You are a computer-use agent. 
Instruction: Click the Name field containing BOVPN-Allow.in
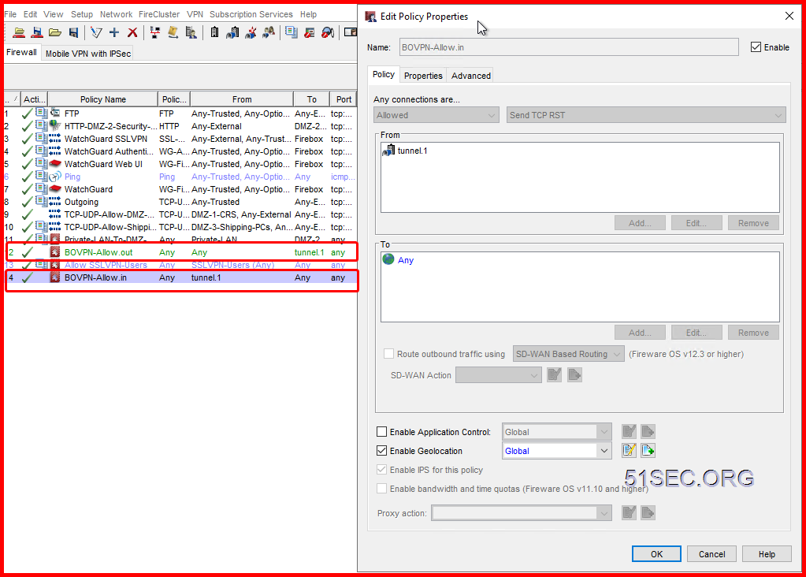(x=569, y=47)
